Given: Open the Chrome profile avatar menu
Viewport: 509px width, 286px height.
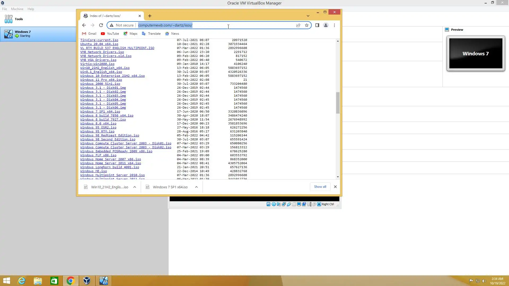Looking at the screenshot, I should click(x=326, y=25).
